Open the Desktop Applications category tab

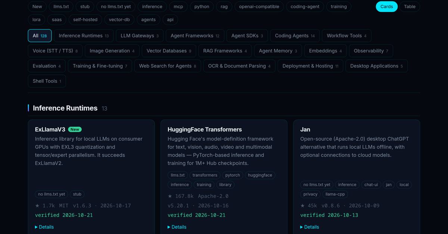pos(377,66)
